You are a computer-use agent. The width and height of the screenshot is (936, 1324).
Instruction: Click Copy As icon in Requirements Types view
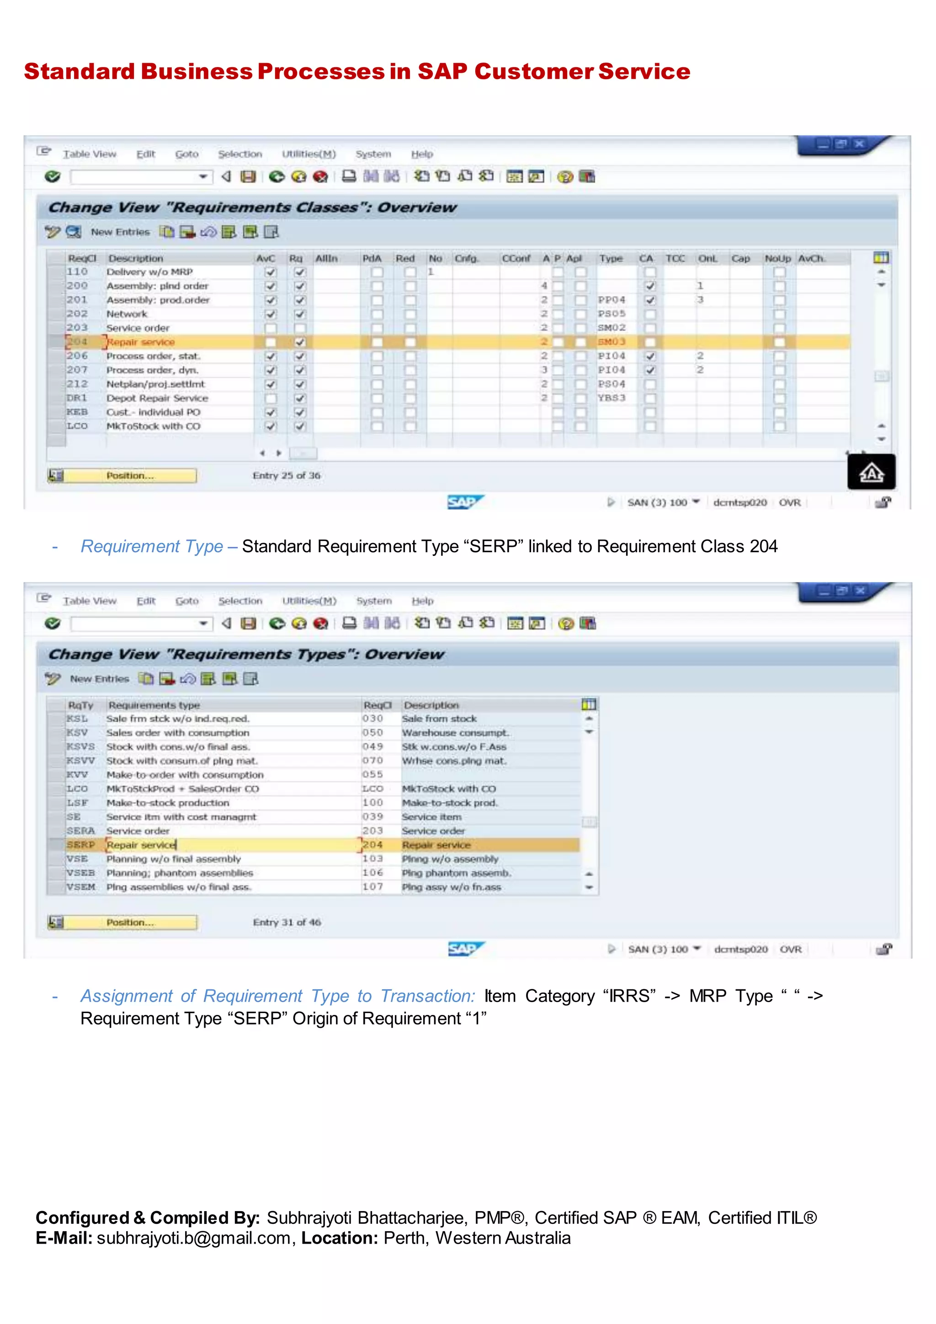tap(146, 679)
